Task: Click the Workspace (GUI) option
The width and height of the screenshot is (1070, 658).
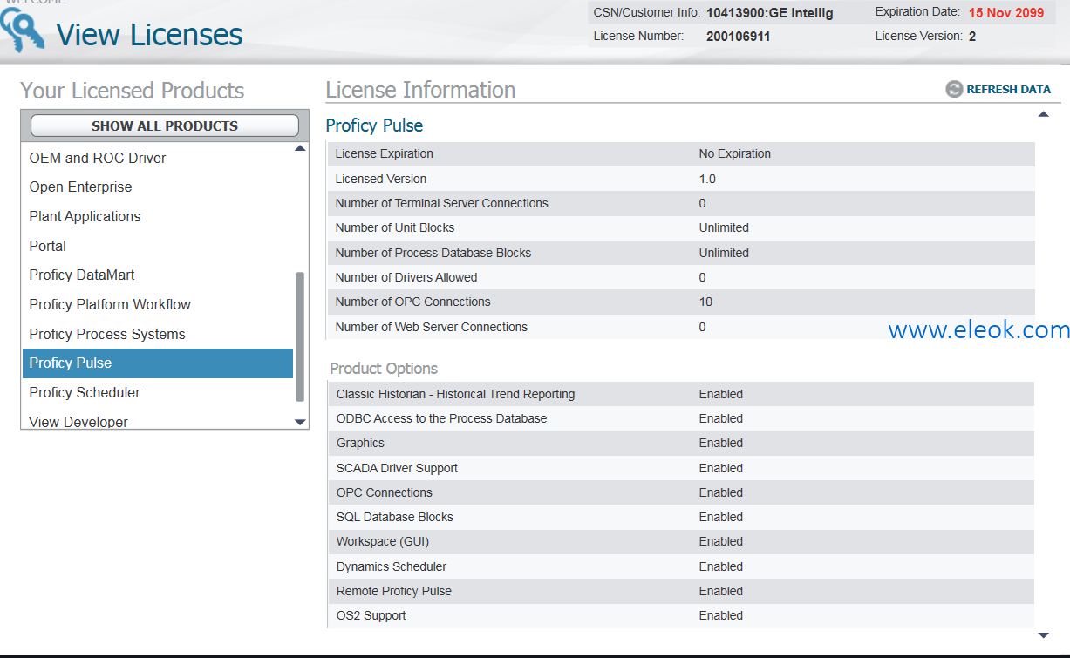Action: click(383, 541)
